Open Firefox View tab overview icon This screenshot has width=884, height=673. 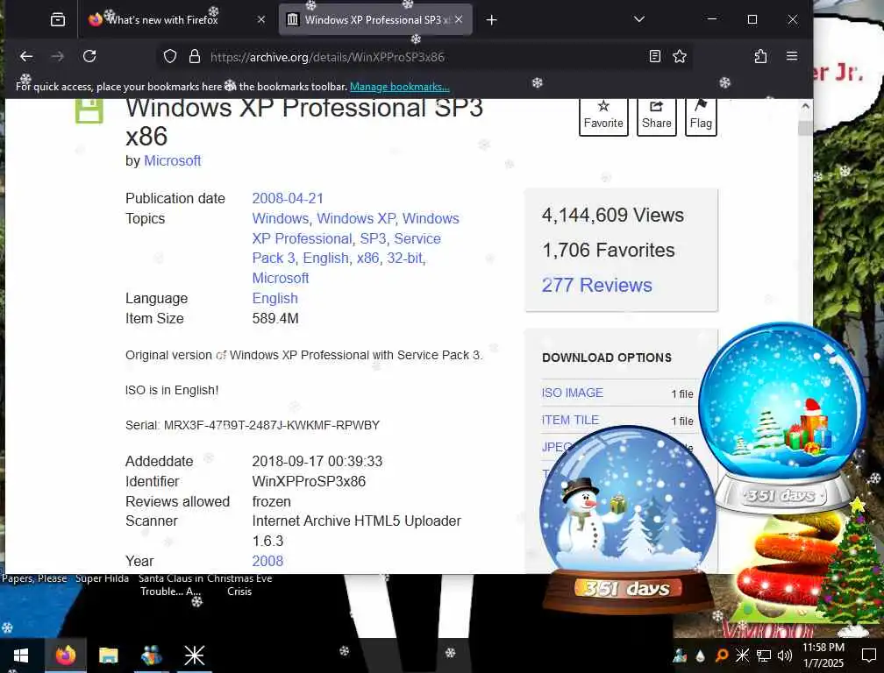coord(58,19)
